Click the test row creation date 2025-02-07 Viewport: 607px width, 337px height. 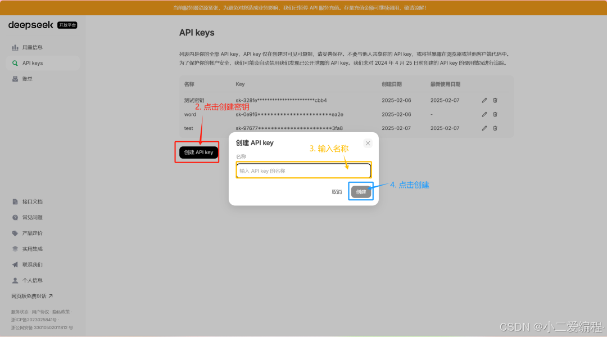tap(396, 128)
